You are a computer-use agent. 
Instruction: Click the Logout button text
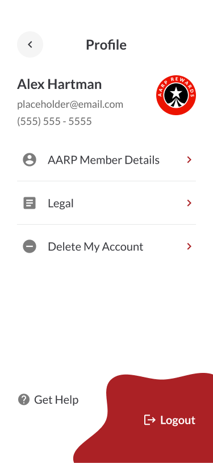pyautogui.click(x=178, y=420)
